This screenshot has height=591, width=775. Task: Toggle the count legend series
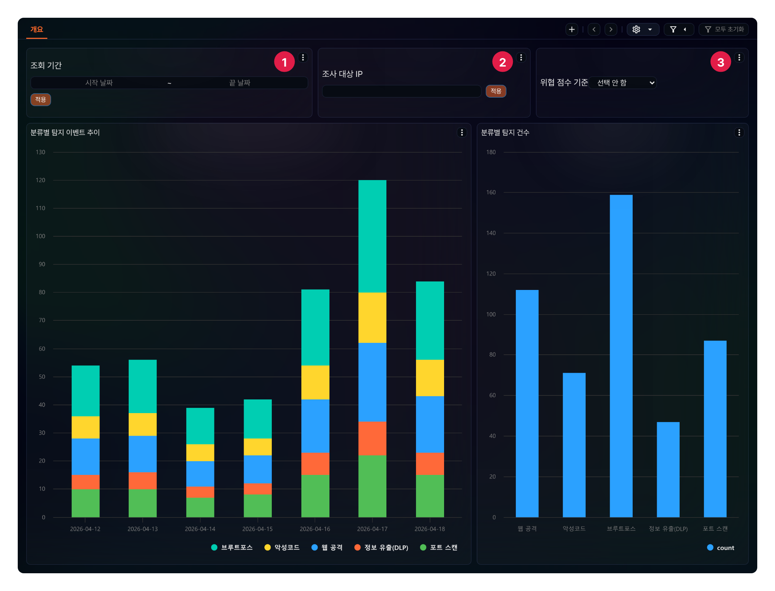click(x=721, y=548)
